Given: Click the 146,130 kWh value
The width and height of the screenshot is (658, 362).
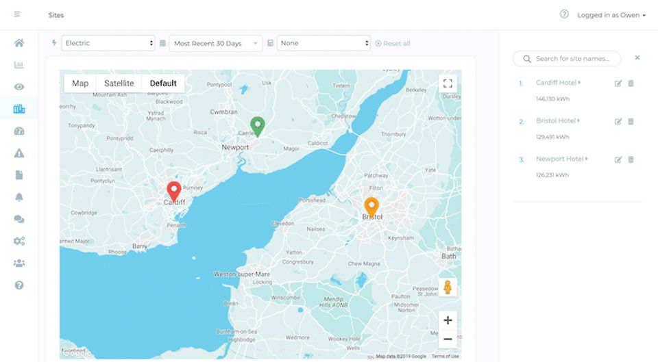Looking at the screenshot, I should pos(552,99).
